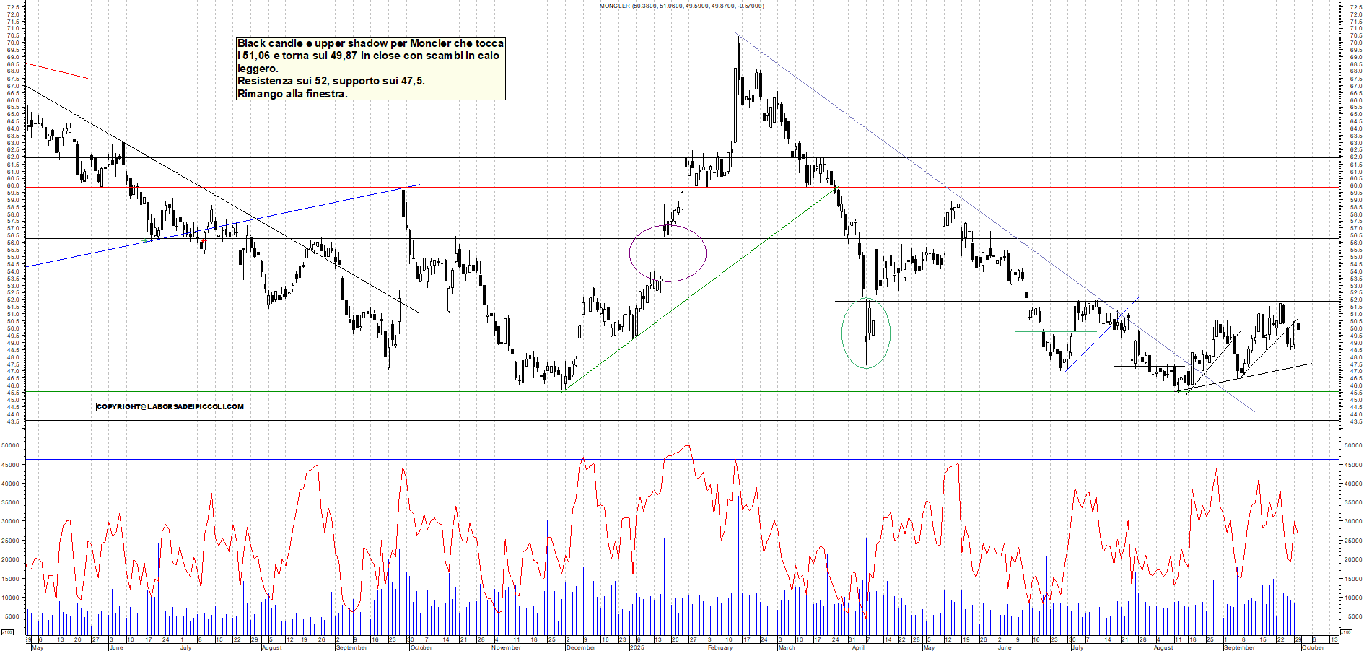Click the x100 box at bottom left corner
Screen dimensions: 1364x651
click(x=7, y=632)
